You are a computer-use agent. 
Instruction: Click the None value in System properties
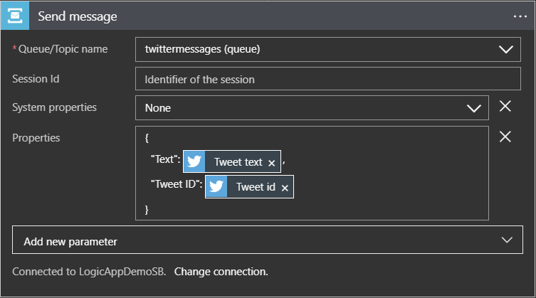[x=157, y=108]
